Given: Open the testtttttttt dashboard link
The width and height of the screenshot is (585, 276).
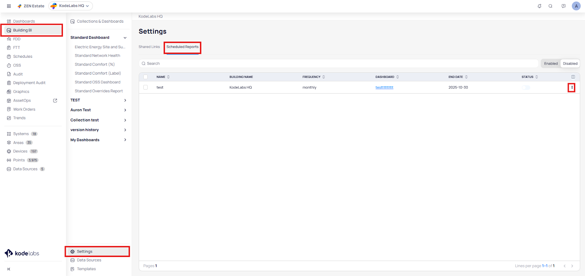Looking at the screenshot, I should point(384,87).
